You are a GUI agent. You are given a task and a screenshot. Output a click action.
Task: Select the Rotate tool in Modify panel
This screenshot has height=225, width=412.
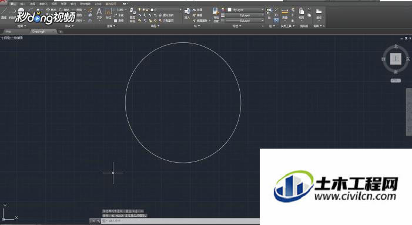[64, 10]
